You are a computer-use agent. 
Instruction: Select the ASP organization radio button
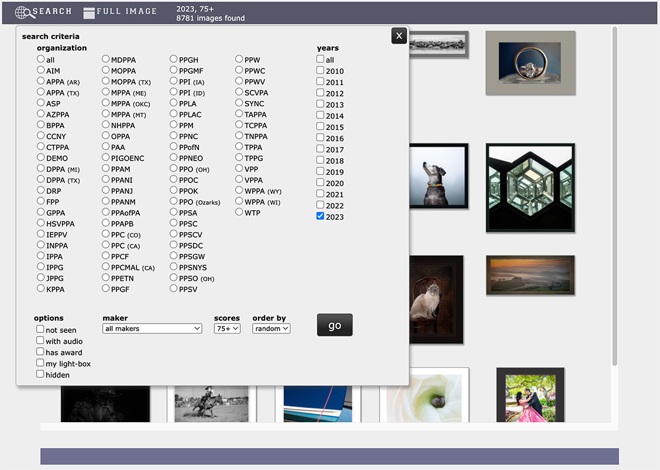coord(41,103)
